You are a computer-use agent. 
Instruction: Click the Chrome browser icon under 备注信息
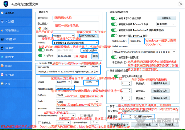[x=40, y=28]
